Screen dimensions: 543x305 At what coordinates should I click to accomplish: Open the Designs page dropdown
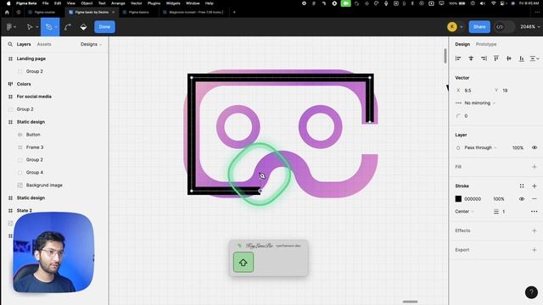(x=91, y=44)
